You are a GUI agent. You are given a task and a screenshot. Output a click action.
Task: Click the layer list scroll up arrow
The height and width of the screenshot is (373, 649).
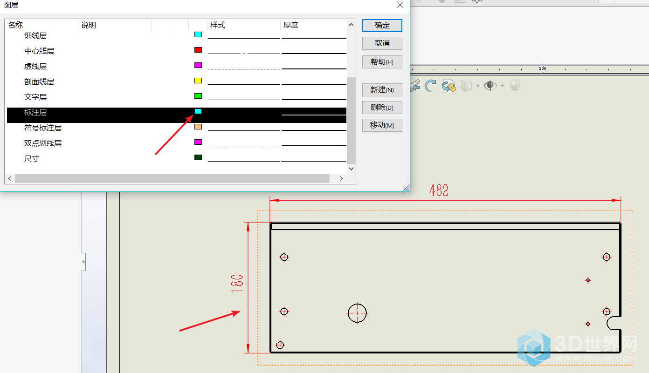[x=352, y=24]
